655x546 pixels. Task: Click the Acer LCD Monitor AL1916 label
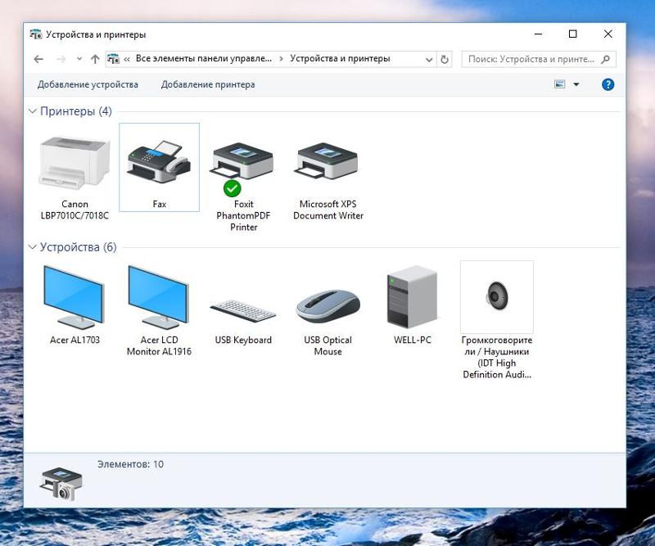click(159, 345)
